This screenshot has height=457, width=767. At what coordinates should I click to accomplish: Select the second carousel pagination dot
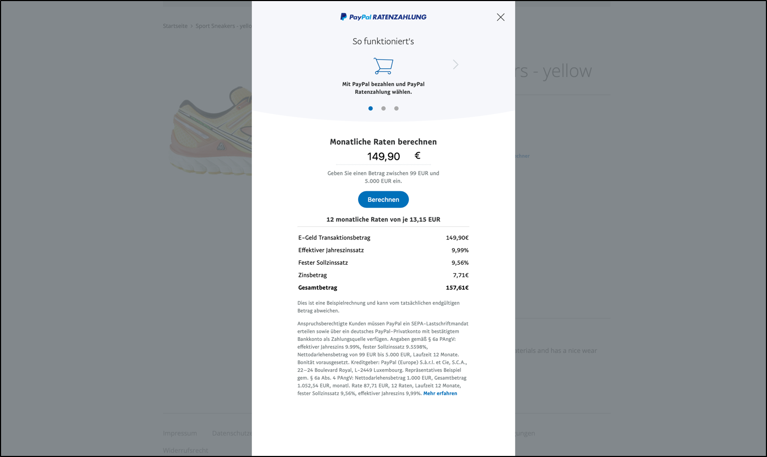pyautogui.click(x=383, y=108)
